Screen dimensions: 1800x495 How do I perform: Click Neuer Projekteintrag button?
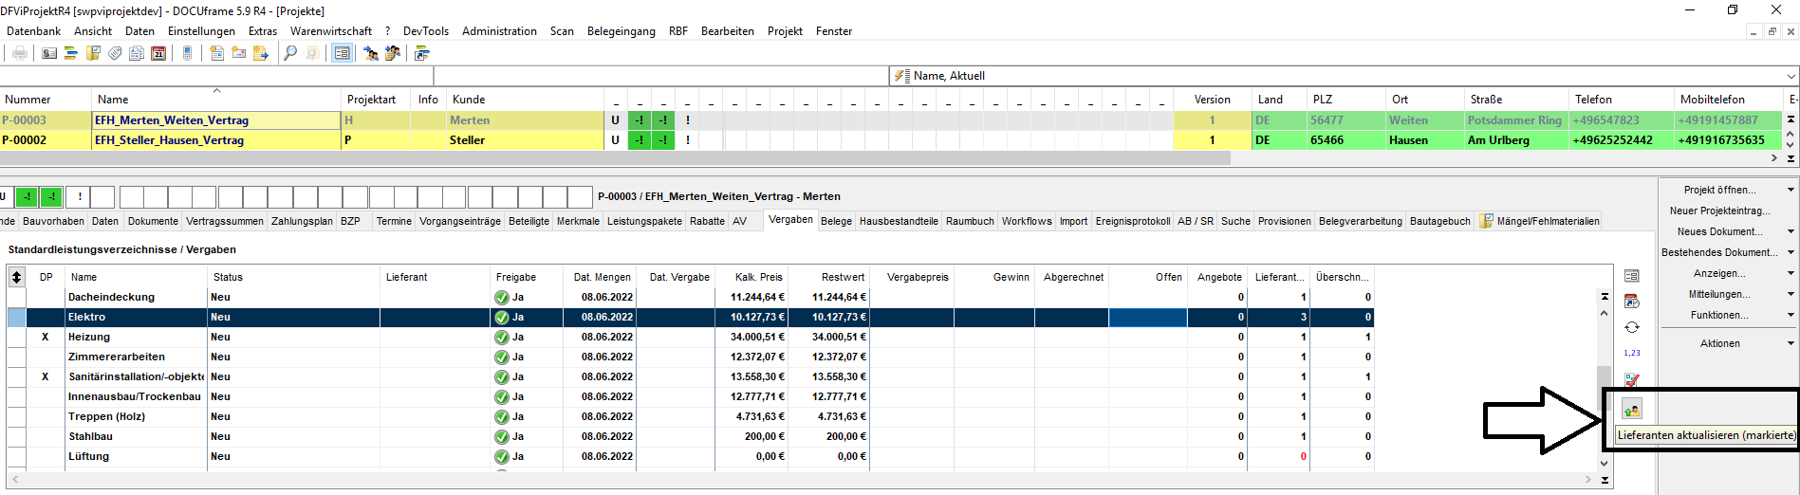click(x=1720, y=211)
